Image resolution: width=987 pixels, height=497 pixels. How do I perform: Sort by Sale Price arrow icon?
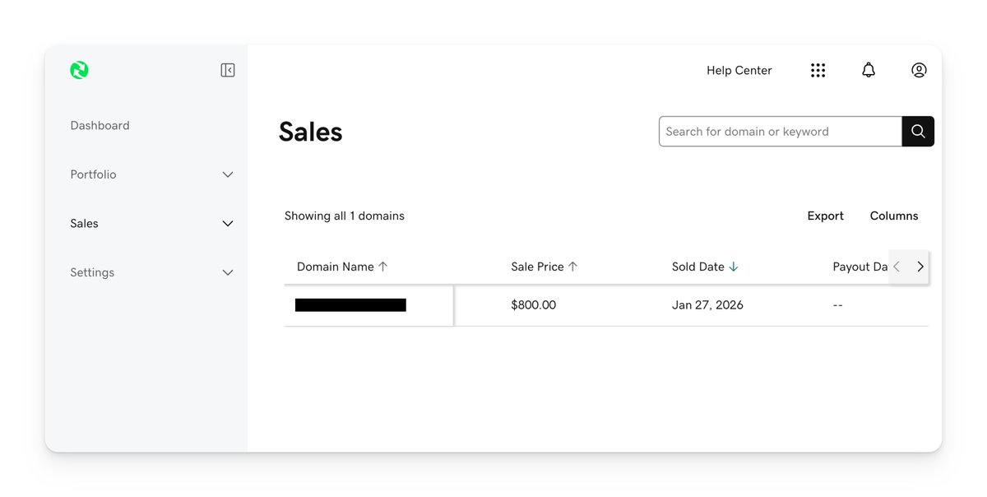(x=572, y=267)
